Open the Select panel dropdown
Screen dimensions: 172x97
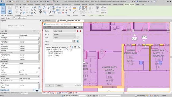point(3,15)
